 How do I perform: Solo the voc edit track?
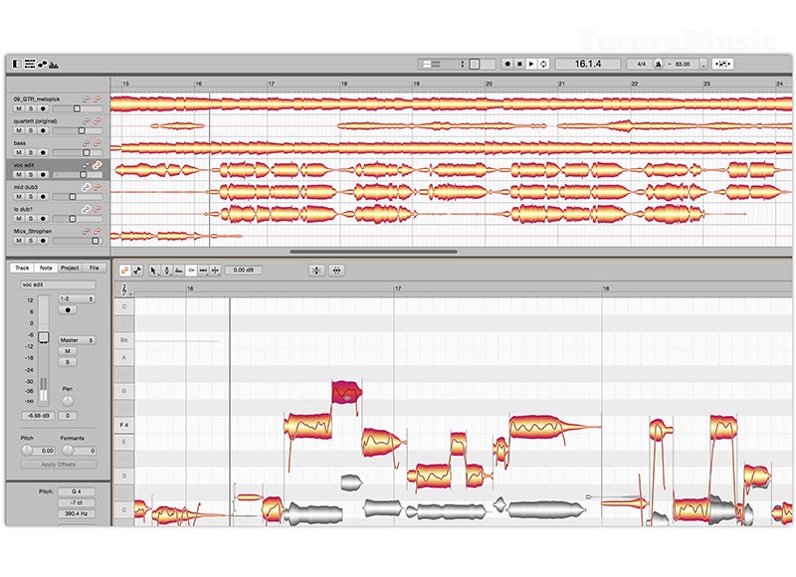[31, 174]
